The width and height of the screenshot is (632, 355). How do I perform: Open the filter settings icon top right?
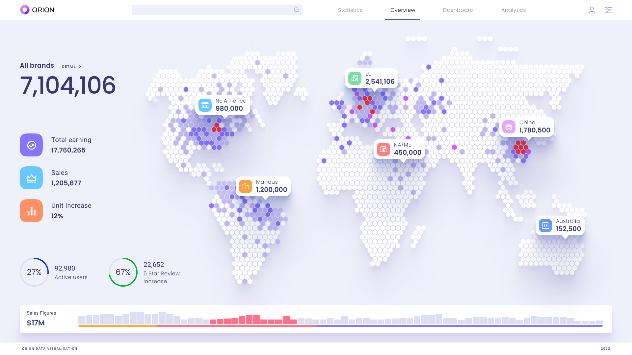click(608, 10)
